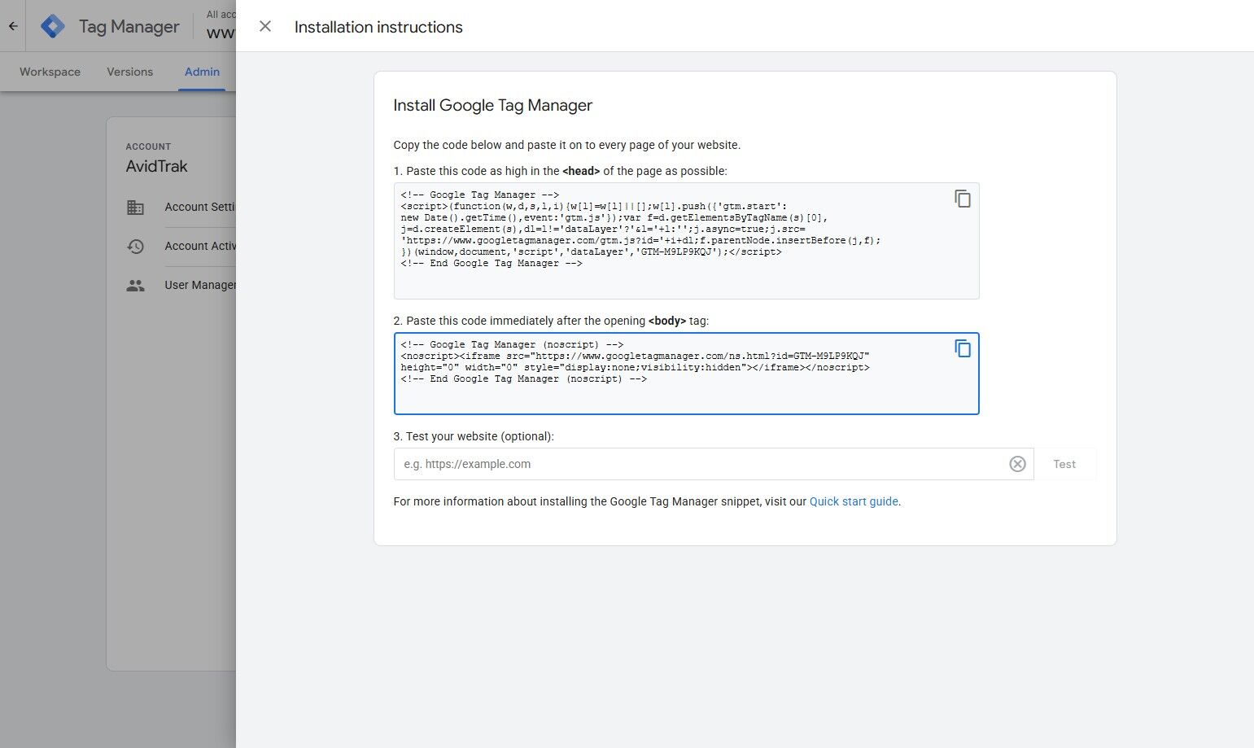The height and width of the screenshot is (748, 1254).
Task: Navigate back using the arrow icon
Action: click(11, 25)
